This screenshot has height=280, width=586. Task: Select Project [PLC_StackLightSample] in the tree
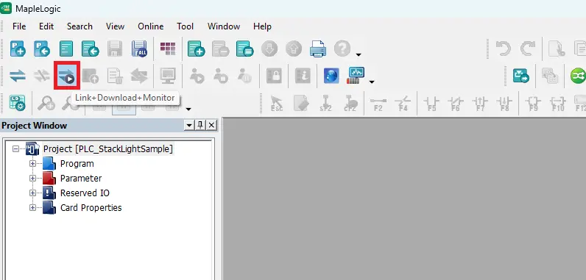click(x=108, y=148)
